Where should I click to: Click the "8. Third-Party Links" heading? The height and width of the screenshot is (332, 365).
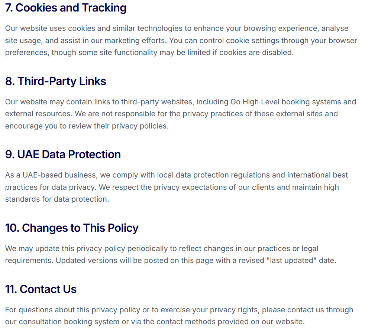click(56, 81)
